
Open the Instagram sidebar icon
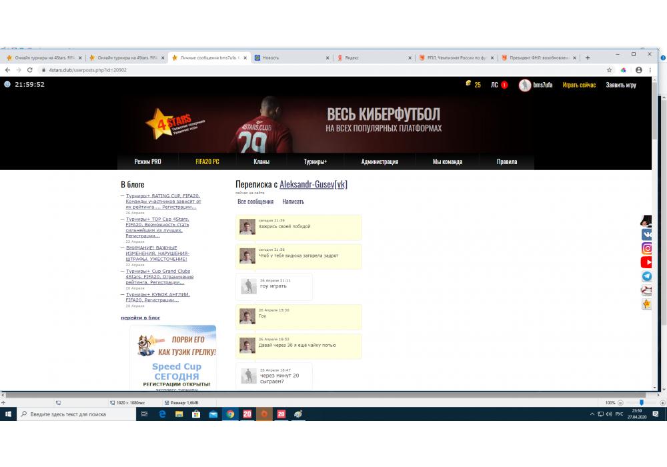(x=647, y=248)
